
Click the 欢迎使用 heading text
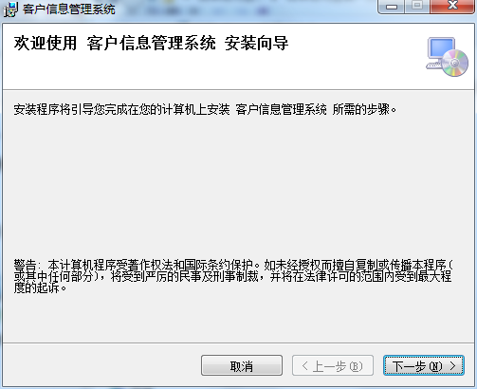click(x=46, y=44)
